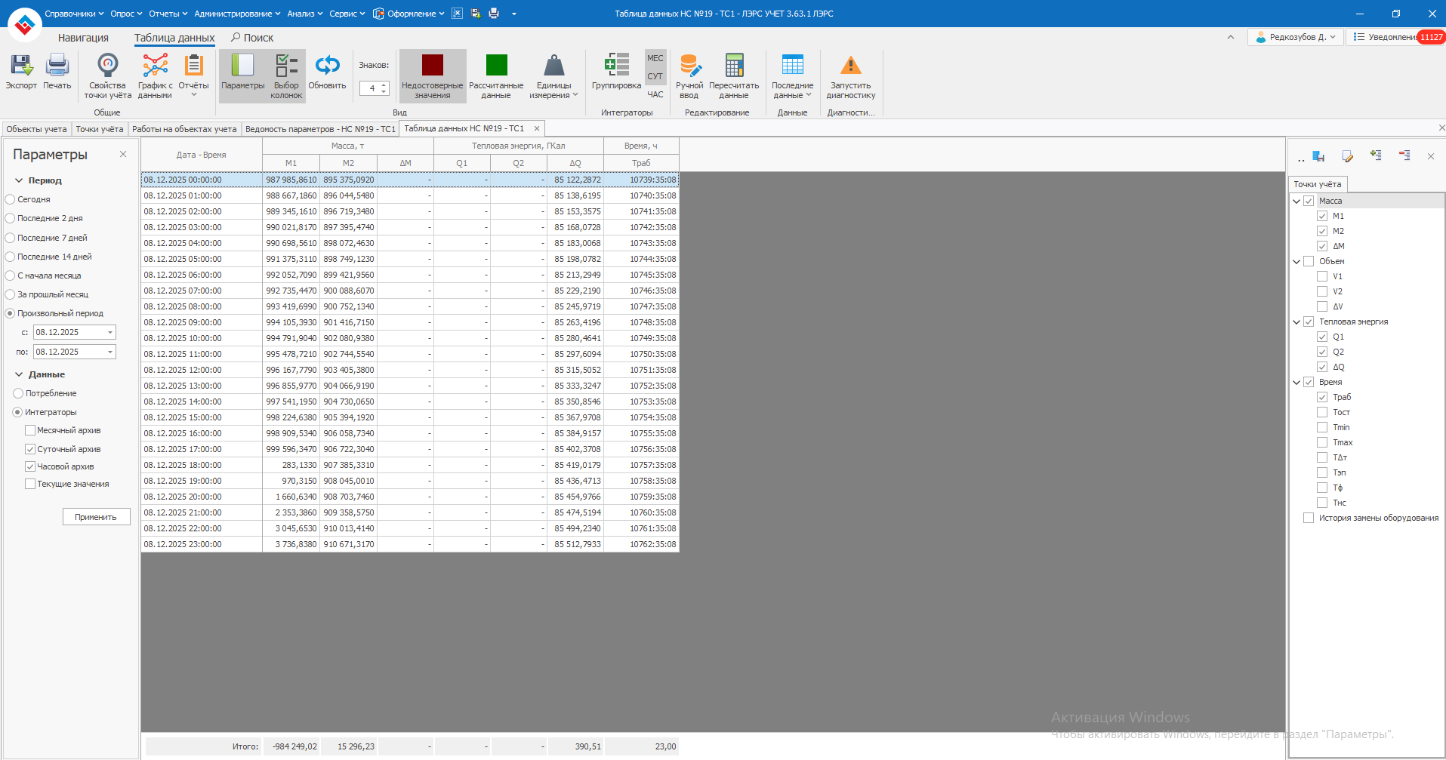Open the Справочники menu
The width and height of the screenshot is (1446, 760).
click(74, 14)
